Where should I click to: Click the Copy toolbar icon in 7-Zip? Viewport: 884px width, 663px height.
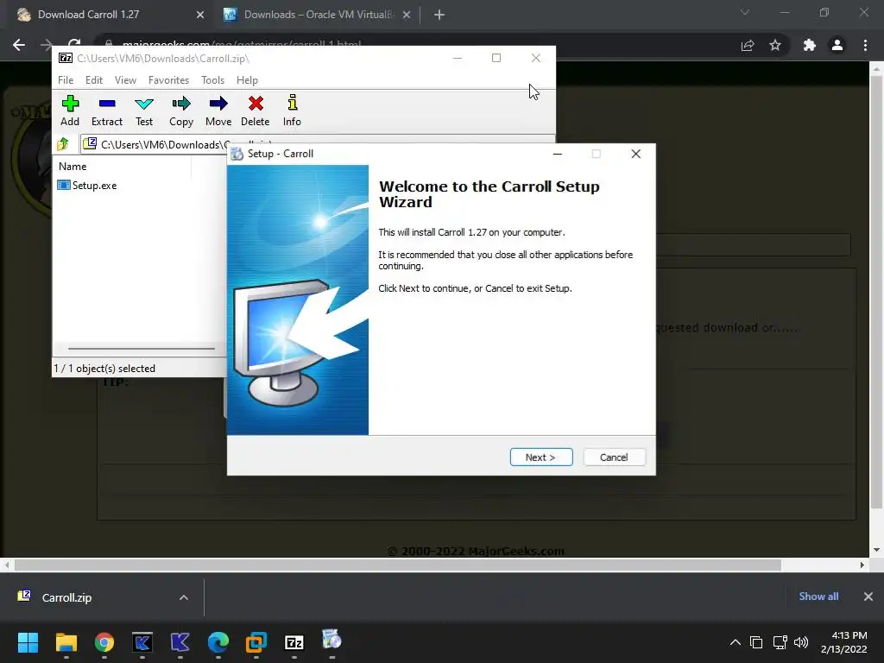point(181,110)
